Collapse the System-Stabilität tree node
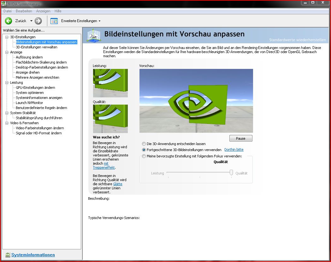The width and height of the screenshot is (331, 262). pyautogui.click(x=7, y=113)
